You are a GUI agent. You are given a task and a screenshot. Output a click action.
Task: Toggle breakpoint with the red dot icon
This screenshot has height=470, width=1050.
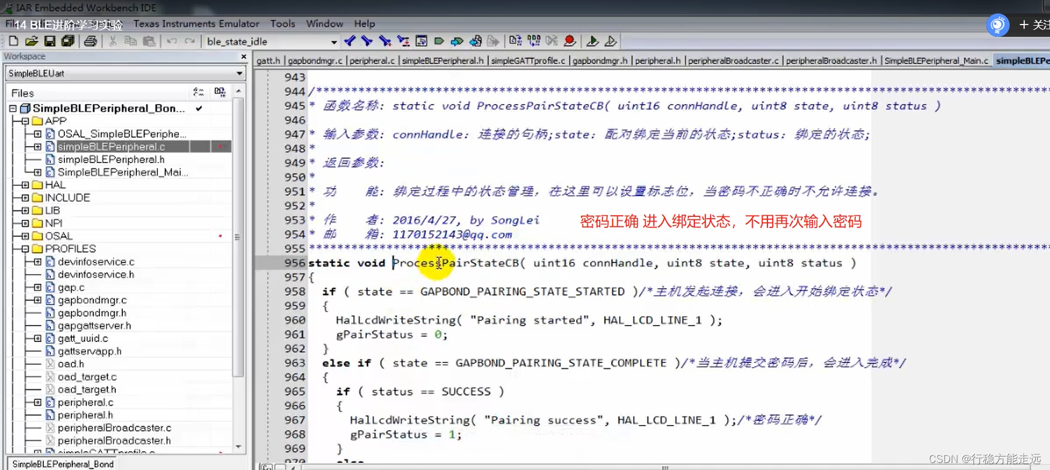(570, 41)
